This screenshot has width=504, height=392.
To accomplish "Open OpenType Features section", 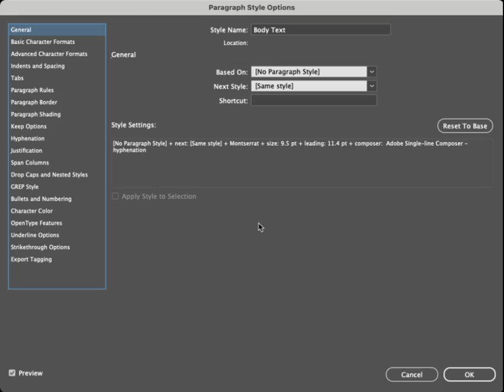I will click(57, 223).
